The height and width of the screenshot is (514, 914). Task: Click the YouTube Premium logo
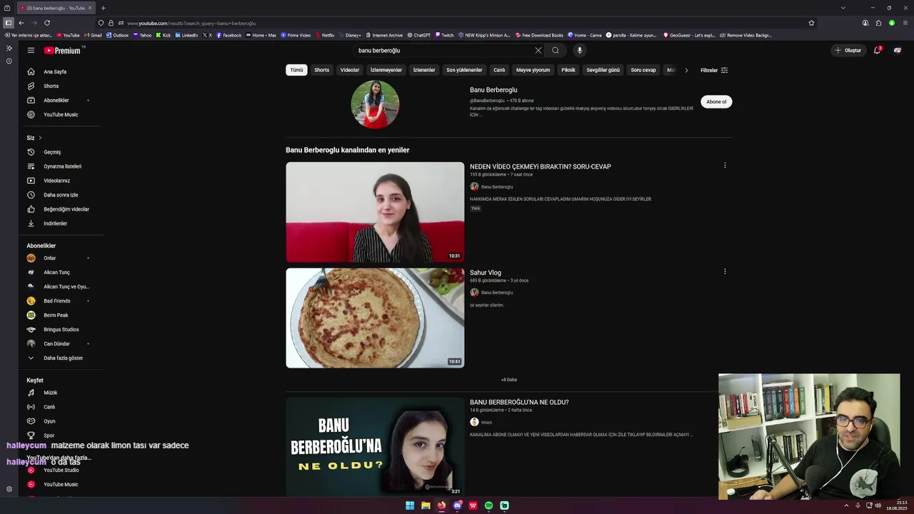(63, 51)
